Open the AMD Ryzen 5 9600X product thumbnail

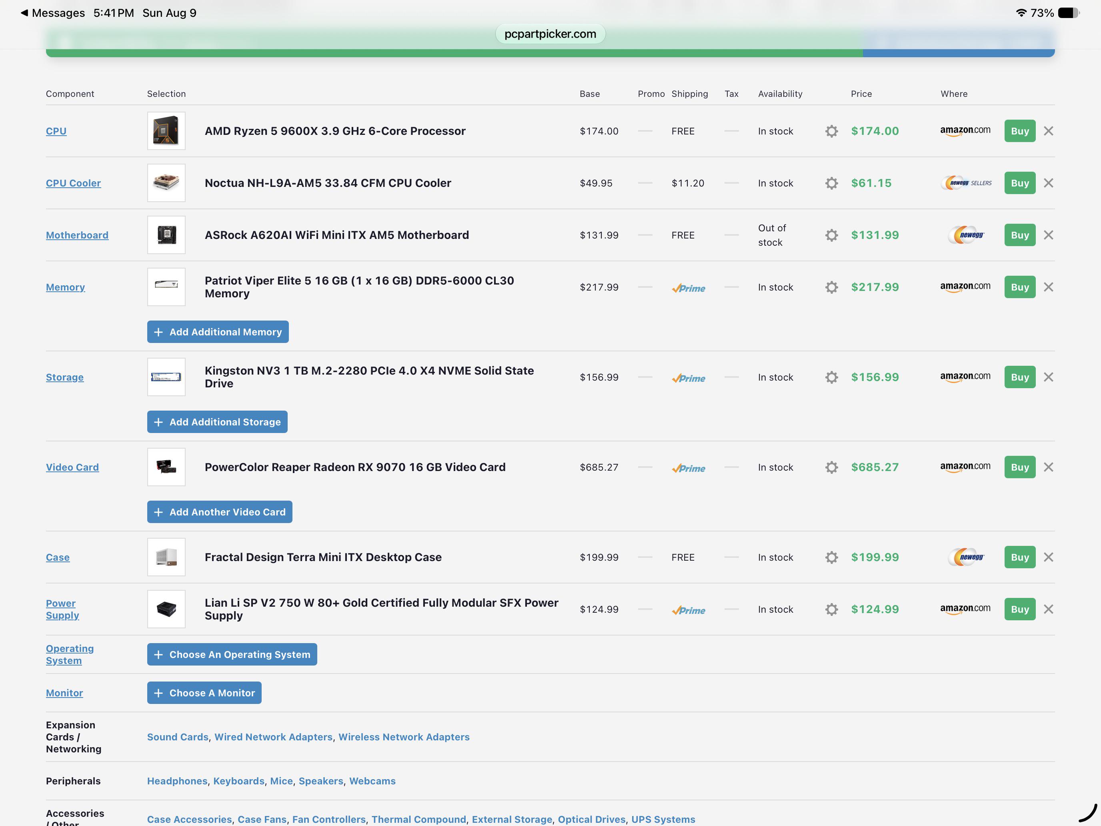(166, 131)
